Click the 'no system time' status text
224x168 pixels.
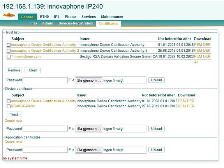coord(15,158)
